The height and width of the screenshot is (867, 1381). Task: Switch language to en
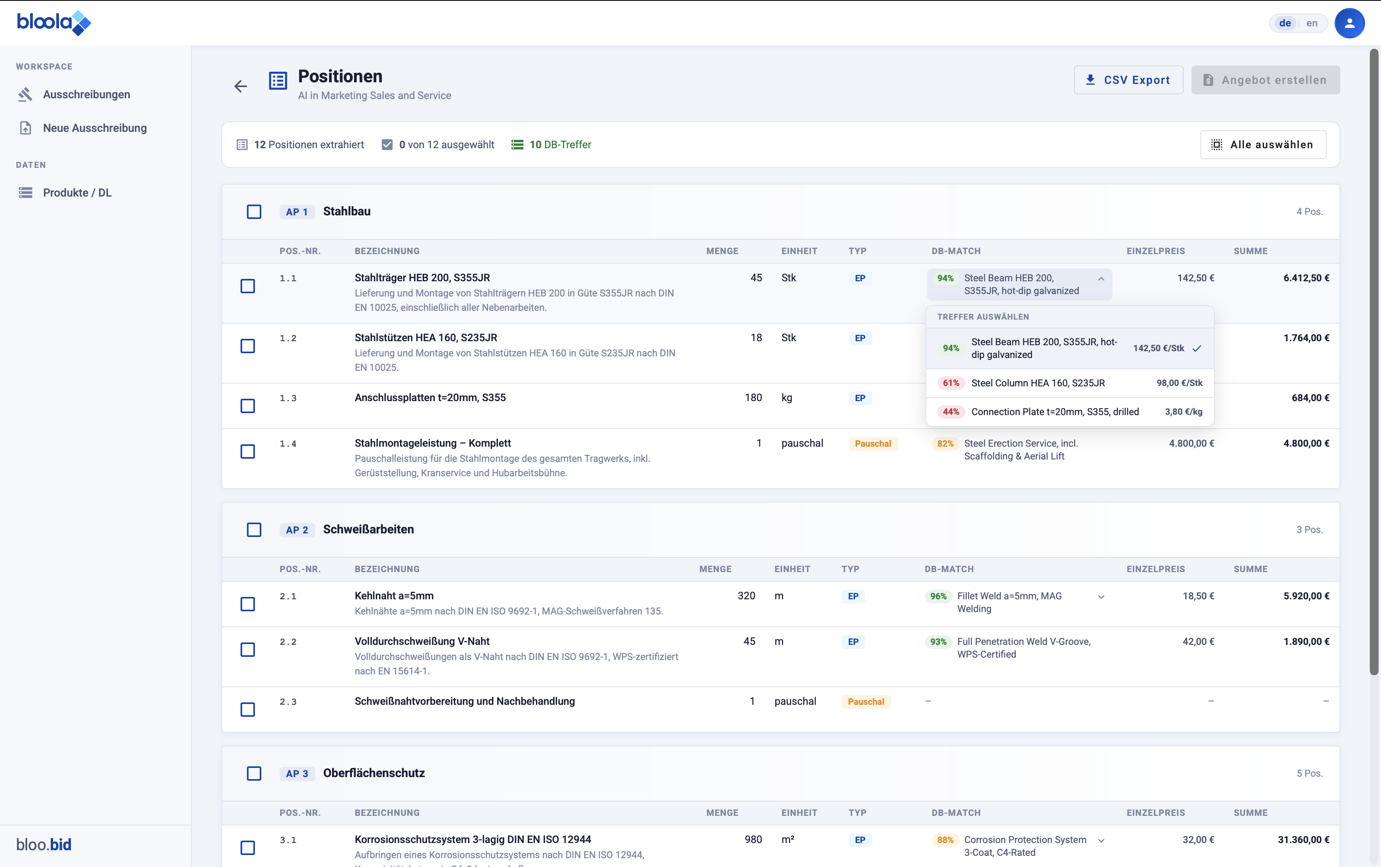1311,24
